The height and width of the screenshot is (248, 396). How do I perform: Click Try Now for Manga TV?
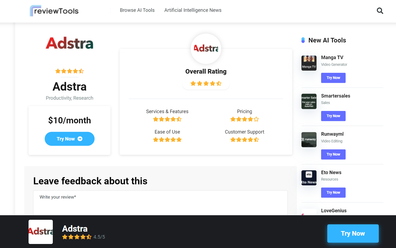(333, 78)
